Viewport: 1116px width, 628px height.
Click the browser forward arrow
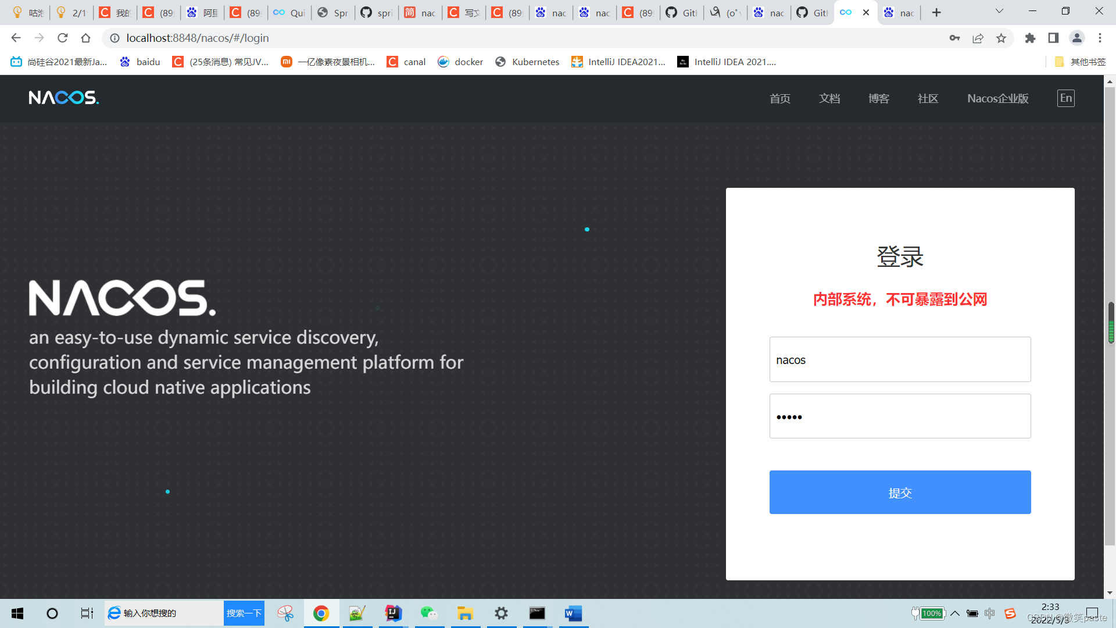39,38
